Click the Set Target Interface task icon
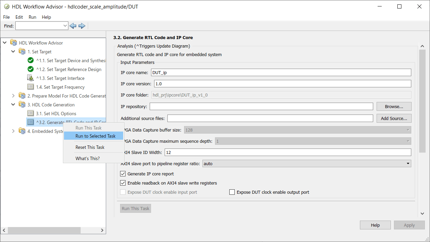Image resolution: width=430 pixels, height=242 pixels. (x=31, y=78)
